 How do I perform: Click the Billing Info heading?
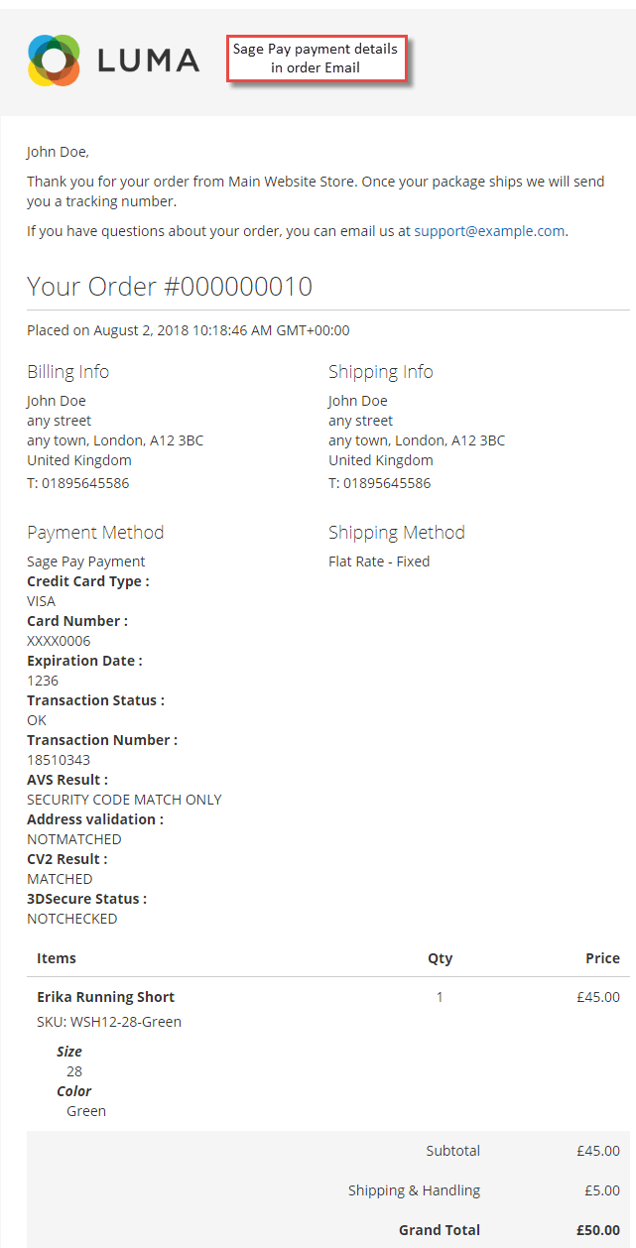coord(67,372)
